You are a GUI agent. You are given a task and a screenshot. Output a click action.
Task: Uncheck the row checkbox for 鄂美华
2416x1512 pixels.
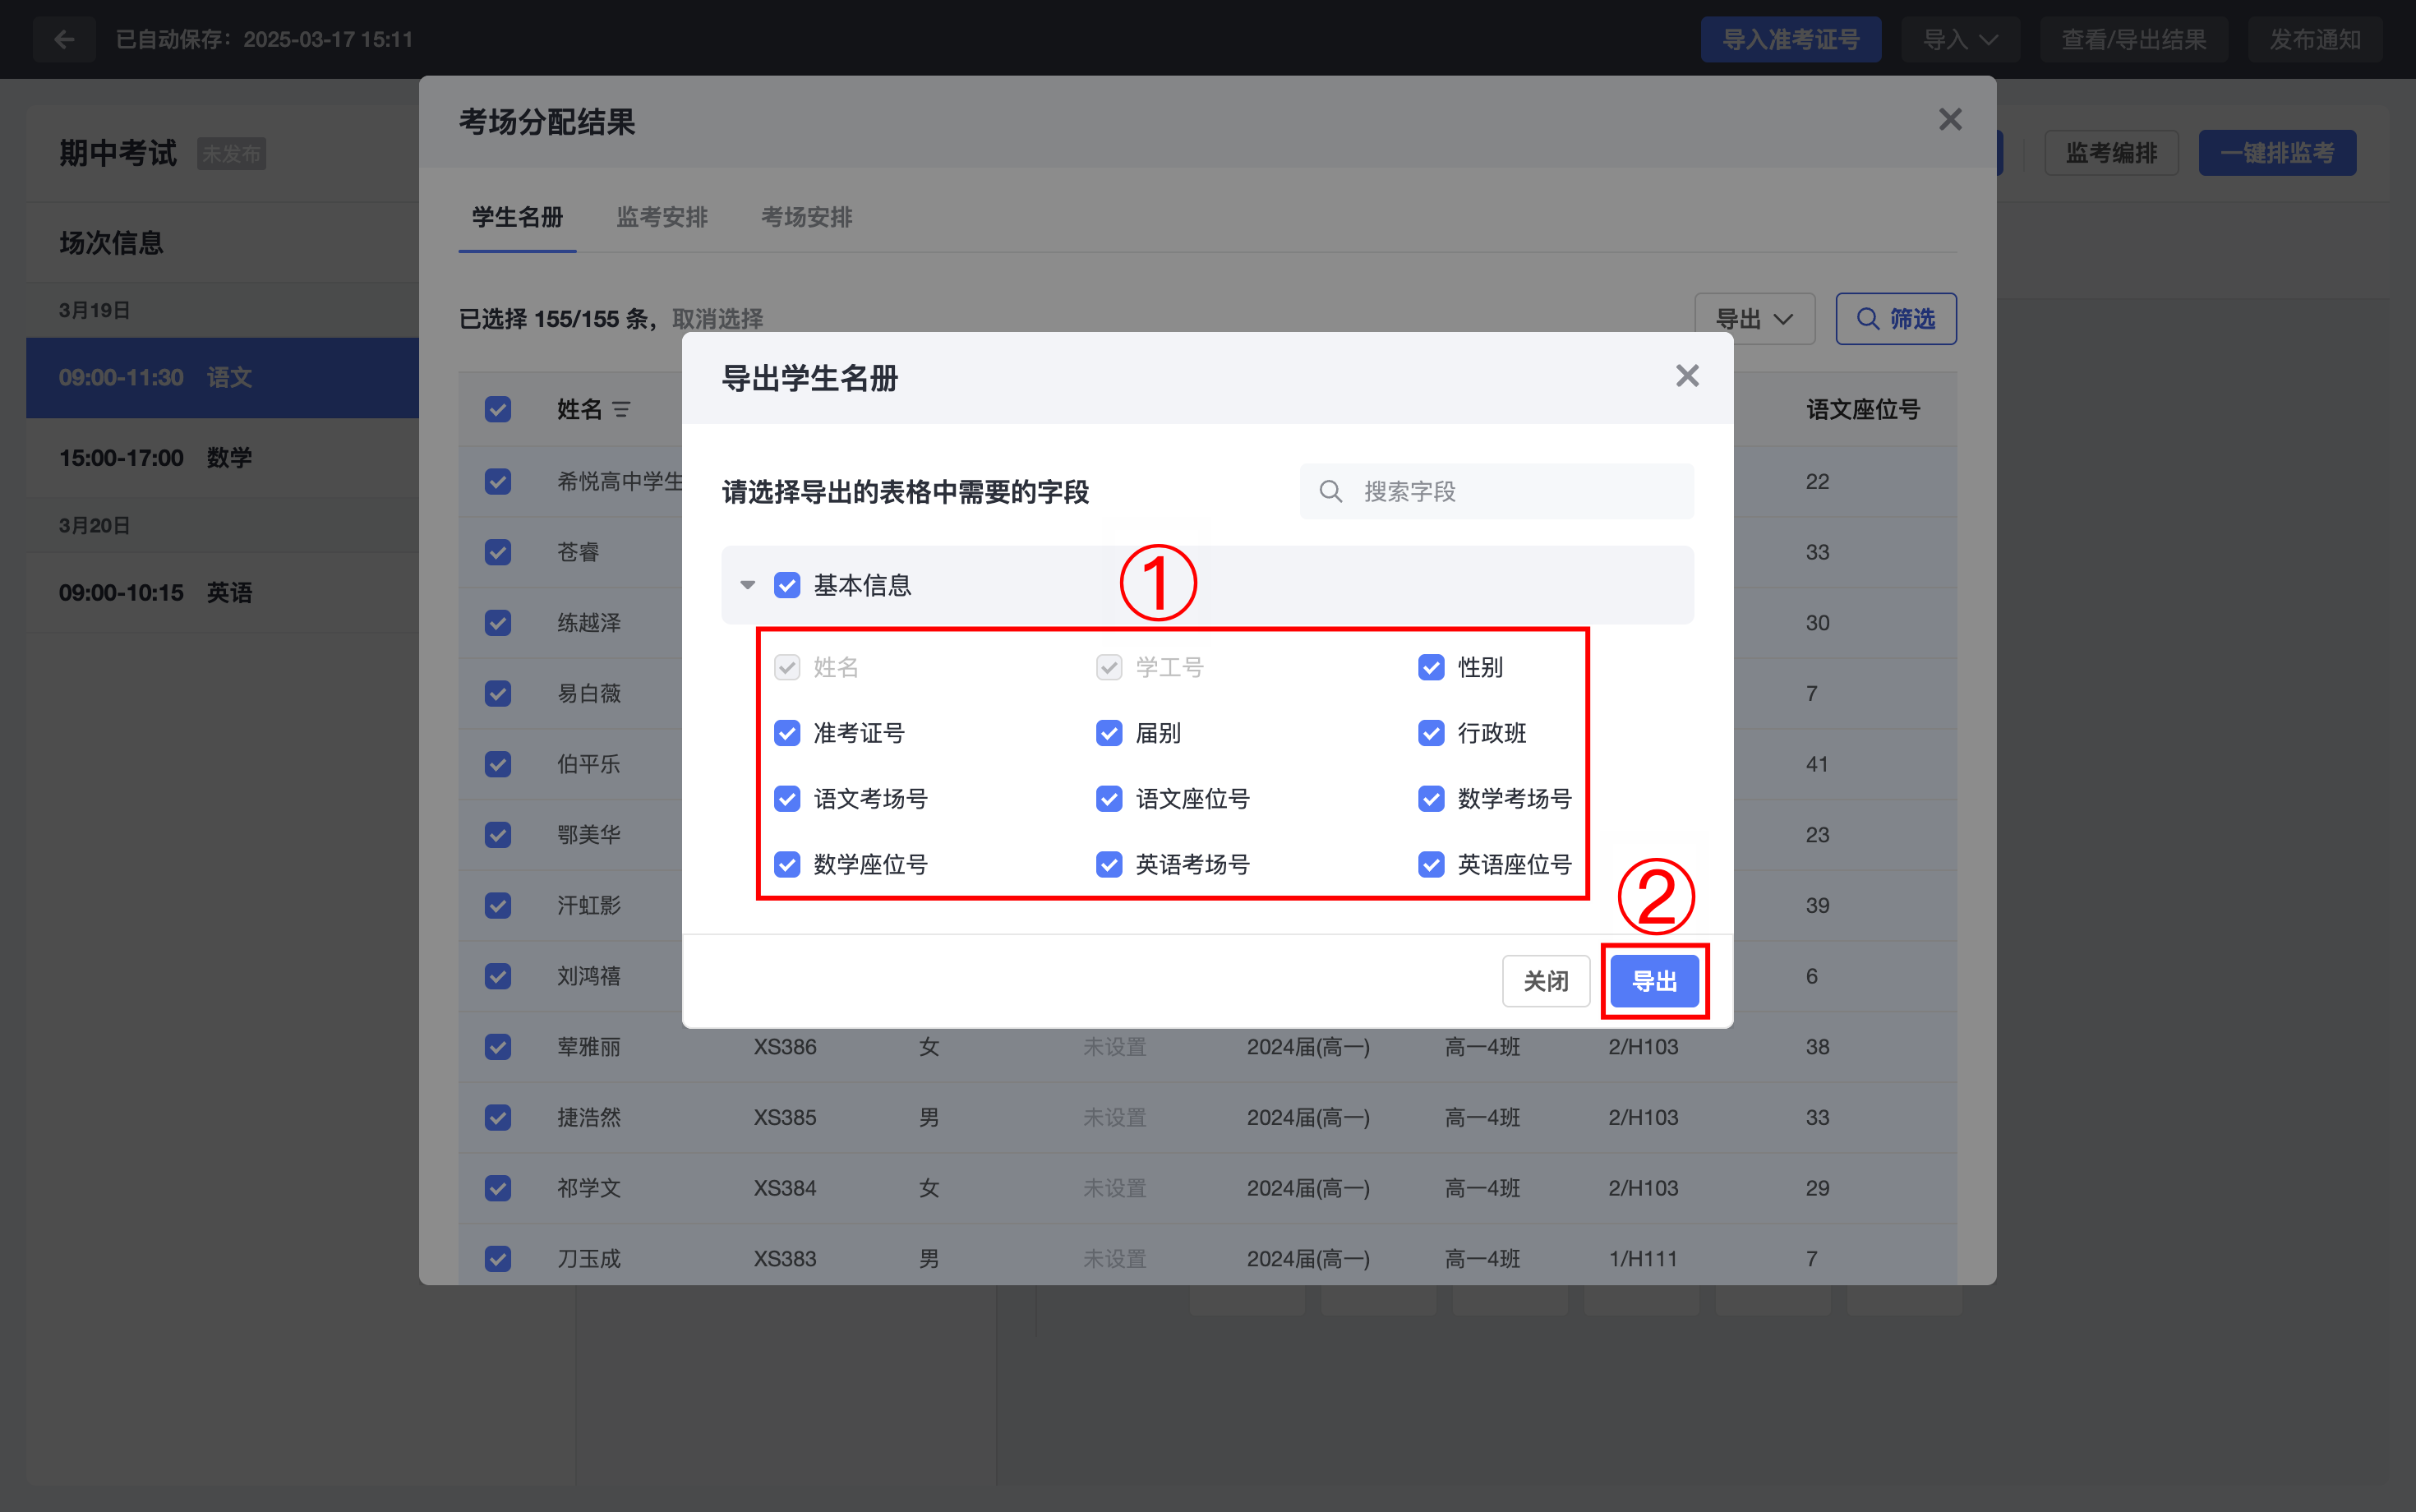498,835
